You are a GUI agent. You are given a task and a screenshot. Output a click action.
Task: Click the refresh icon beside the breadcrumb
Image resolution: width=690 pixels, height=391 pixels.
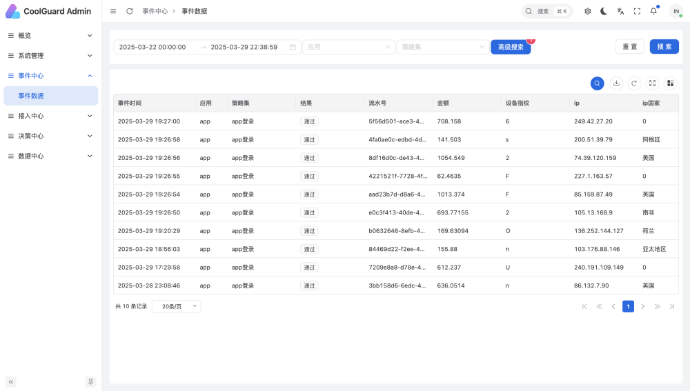coord(130,11)
